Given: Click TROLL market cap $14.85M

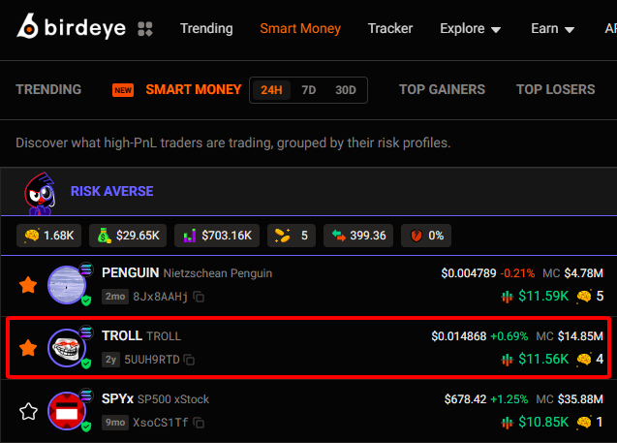Looking at the screenshot, I should 580,336.
